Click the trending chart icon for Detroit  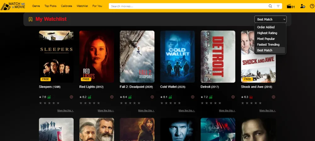pyautogui.click(x=210, y=97)
